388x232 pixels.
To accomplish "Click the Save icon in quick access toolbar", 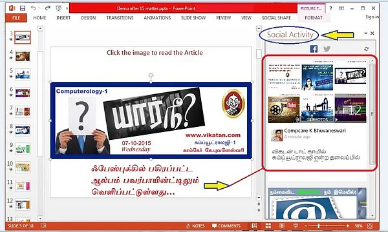I will pos(23,8).
